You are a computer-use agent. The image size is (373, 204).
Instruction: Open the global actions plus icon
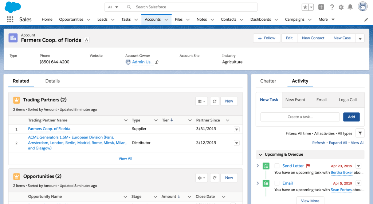(x=321, y=7)
